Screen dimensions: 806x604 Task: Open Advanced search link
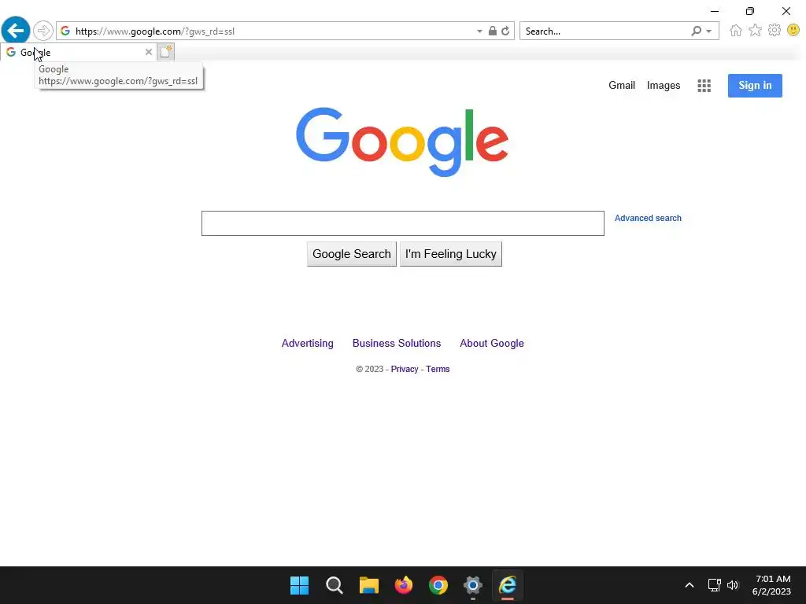click(648, 218)
